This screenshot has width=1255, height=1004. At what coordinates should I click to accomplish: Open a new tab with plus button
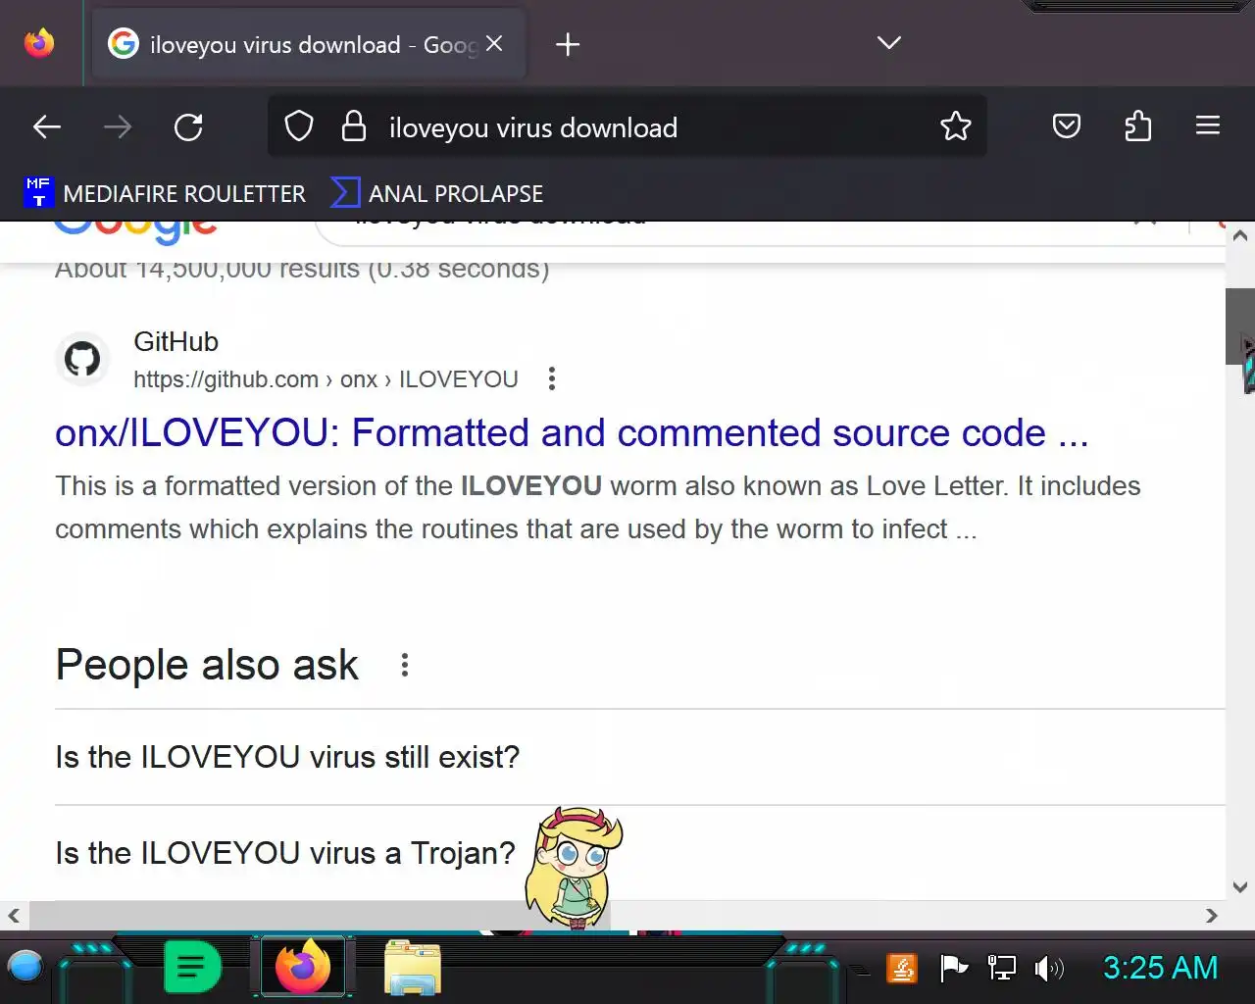568,44
